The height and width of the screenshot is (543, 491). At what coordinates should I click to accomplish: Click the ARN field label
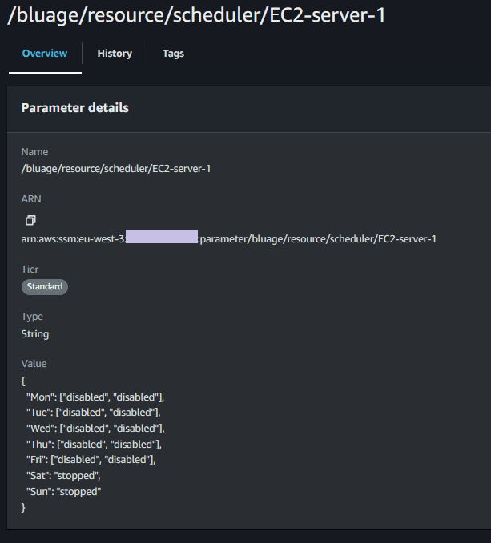(31, 199)
